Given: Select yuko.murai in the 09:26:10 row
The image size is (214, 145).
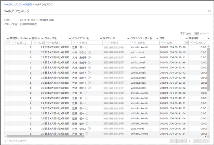Looking at the screenshot, I should click(x=137, y=52).
